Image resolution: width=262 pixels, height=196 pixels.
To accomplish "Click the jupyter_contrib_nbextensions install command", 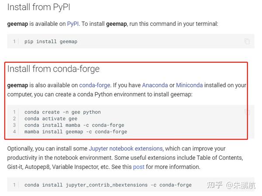I will click(x=108, y=185).
